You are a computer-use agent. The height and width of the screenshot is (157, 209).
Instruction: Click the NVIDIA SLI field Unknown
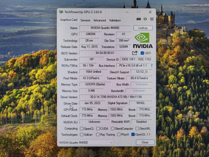(94, 122)
